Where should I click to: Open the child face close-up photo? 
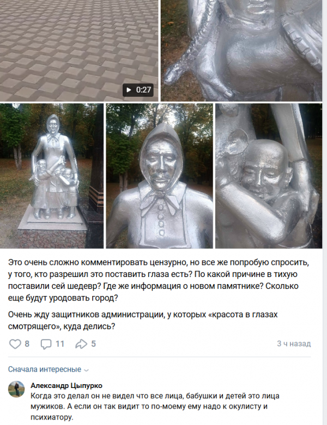click(x=269, y=176)
